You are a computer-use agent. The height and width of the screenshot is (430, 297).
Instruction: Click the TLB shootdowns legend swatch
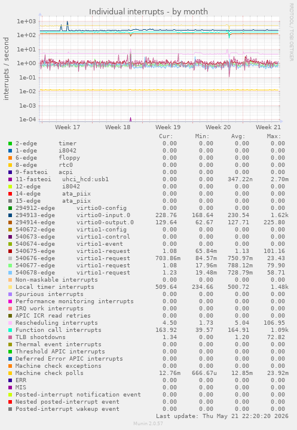point(10,337)
